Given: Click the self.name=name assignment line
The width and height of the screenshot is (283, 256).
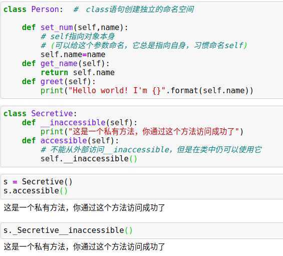Looking at the screenshot, I should click(x=73, y=55).
